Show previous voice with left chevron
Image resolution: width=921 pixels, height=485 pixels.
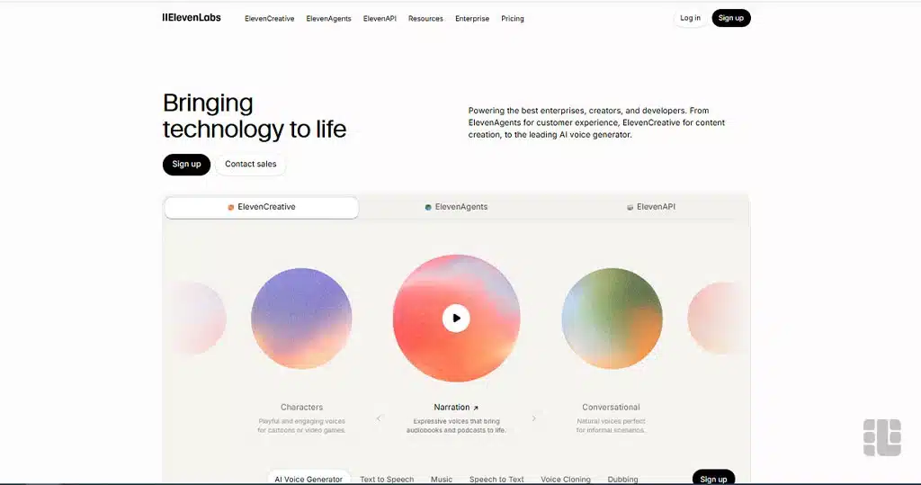pyautogui.click(x=379, y=418)
